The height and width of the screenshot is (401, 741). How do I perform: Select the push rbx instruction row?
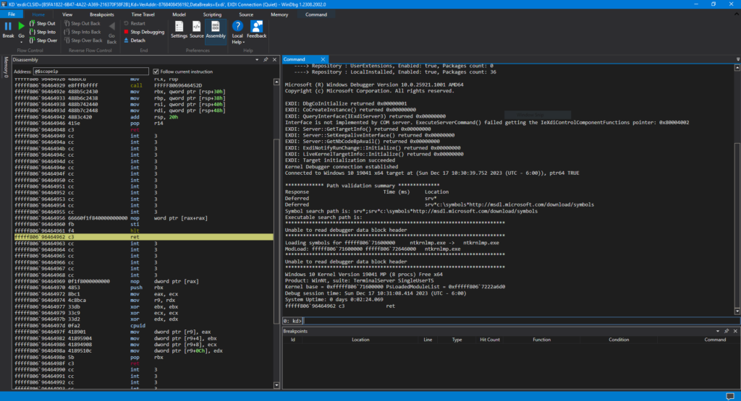coord(143,288)
